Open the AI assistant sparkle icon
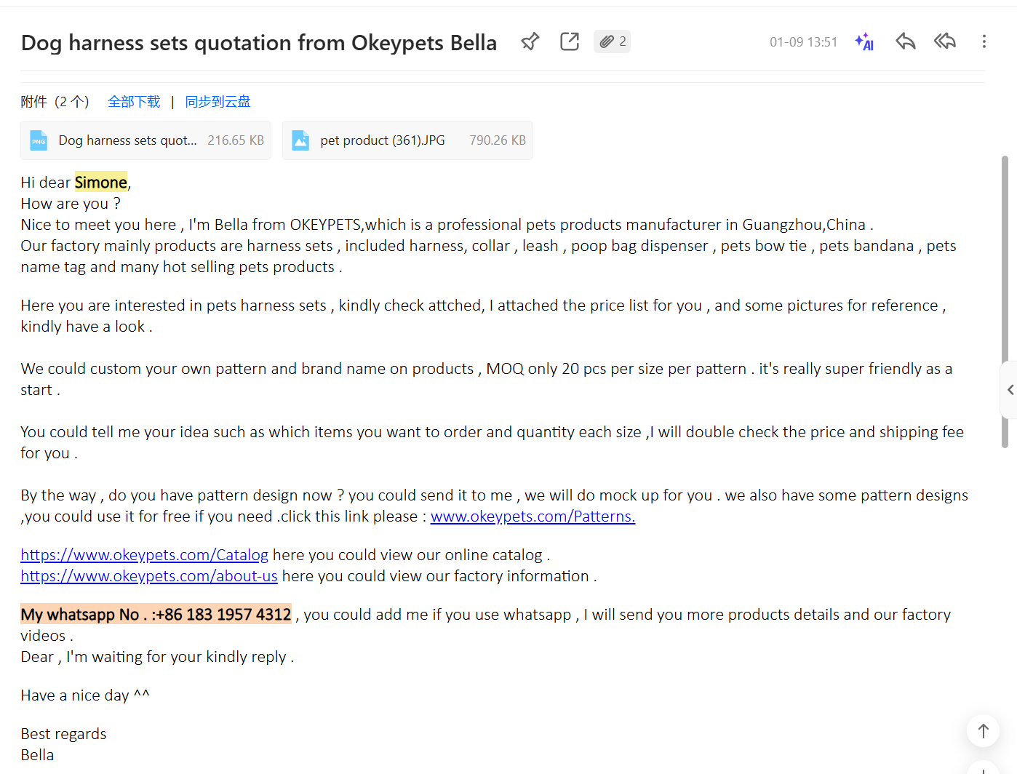Viewport: 1017px width, 774px height. coord(864,42)
